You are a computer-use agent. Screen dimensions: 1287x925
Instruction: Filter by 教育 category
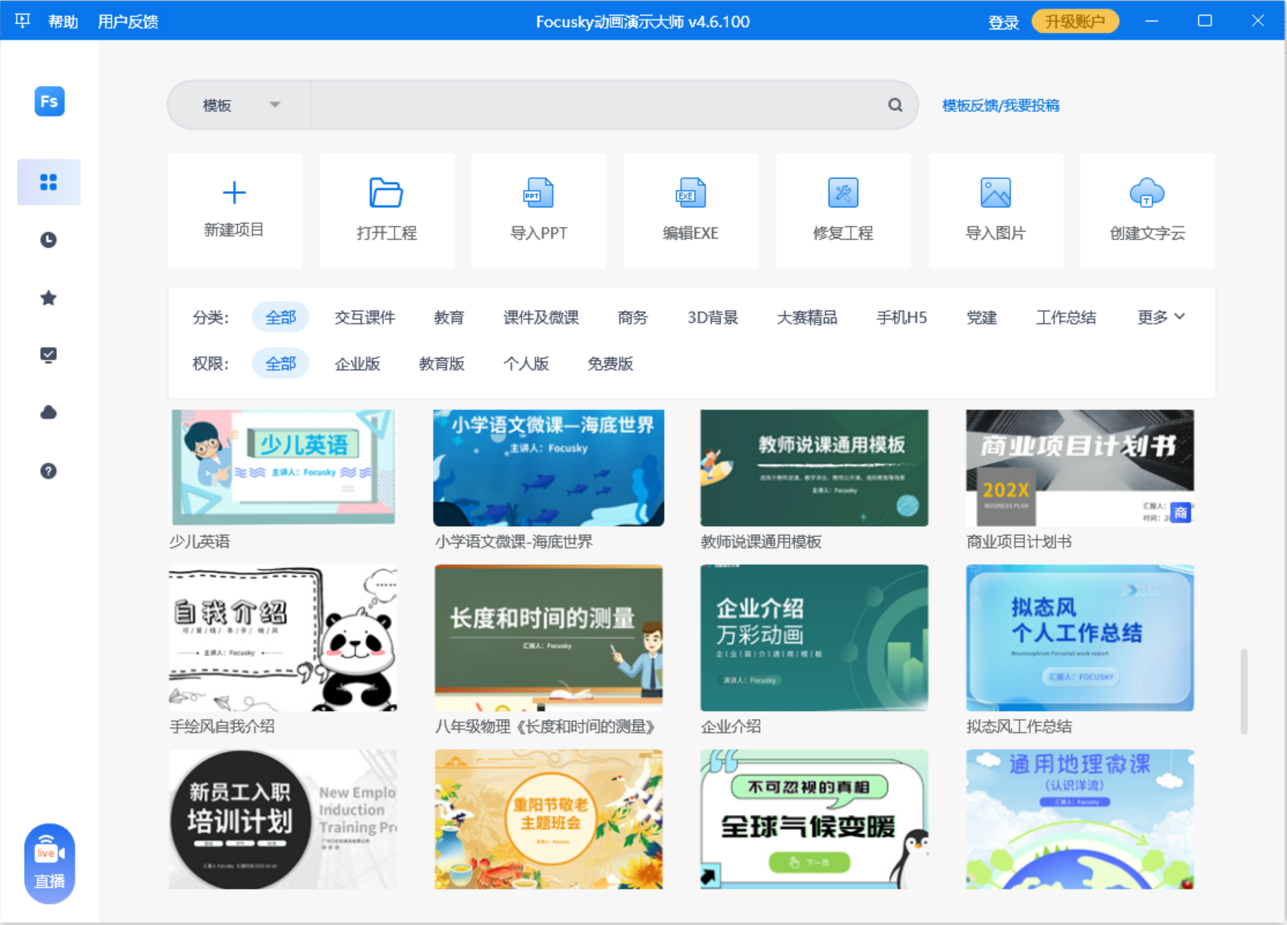pyautogui.click(x=449, y=317)
